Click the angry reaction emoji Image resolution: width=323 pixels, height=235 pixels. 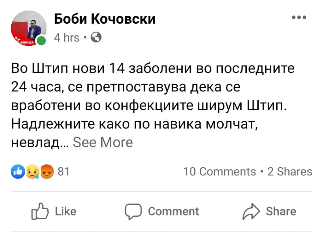(47, 172)
